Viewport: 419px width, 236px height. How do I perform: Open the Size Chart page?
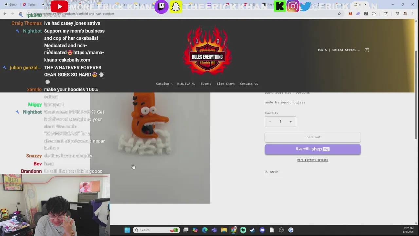coord(226,84)
